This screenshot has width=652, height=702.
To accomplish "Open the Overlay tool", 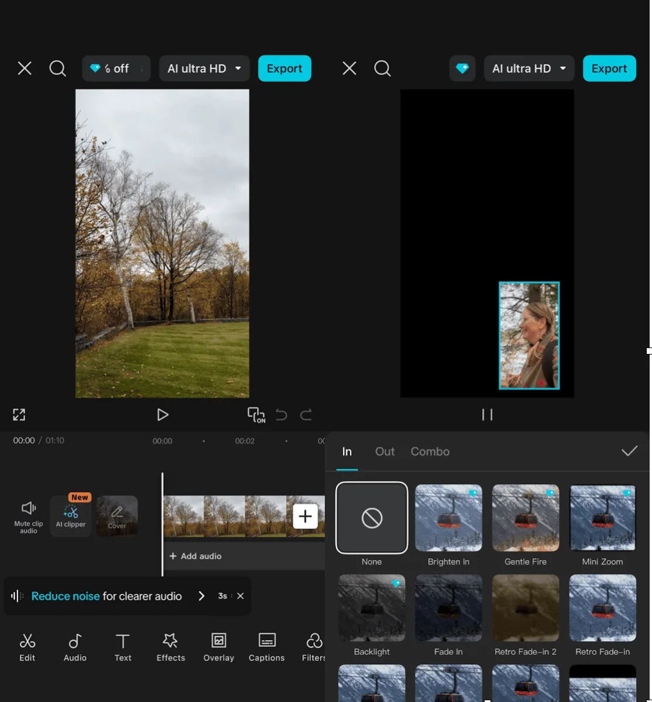I will pos(218,648).
